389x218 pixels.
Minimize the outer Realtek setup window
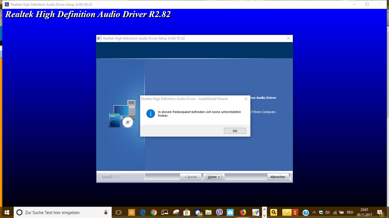tap(354, 5)
